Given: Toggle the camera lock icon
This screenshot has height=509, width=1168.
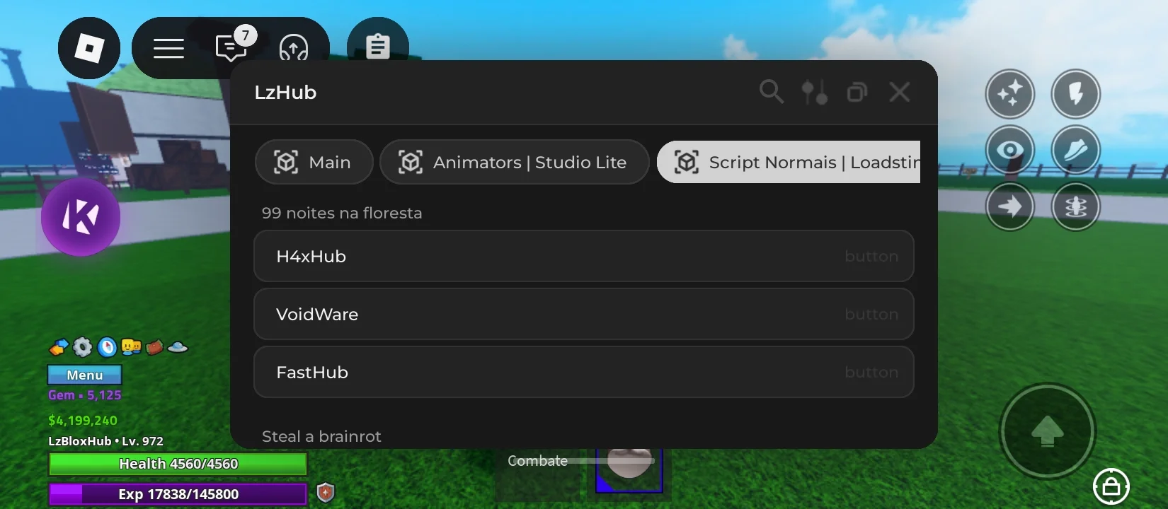Looking at the screenshot, I should click(x=1111, y=486).
